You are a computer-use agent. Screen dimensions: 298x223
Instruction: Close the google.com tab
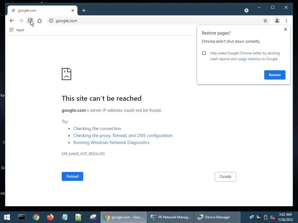click(72, 10)
